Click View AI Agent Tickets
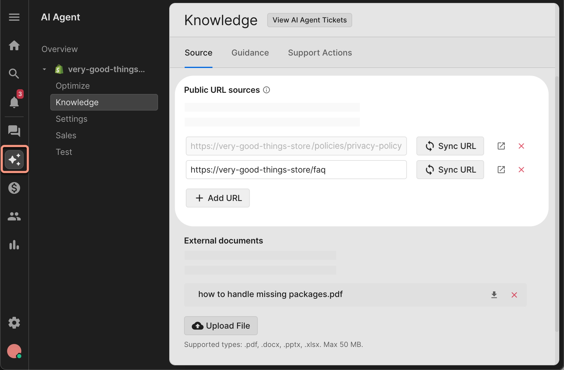This screenshot has width=564, height=370. pos(309,20)
